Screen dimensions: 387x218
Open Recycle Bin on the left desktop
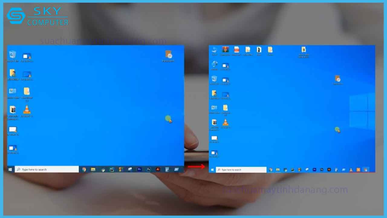click(12, 55)
